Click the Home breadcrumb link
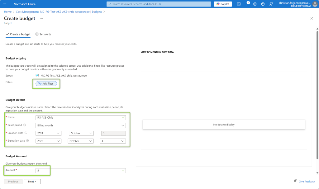The image size is (319, 189). (x=7, y=12)
